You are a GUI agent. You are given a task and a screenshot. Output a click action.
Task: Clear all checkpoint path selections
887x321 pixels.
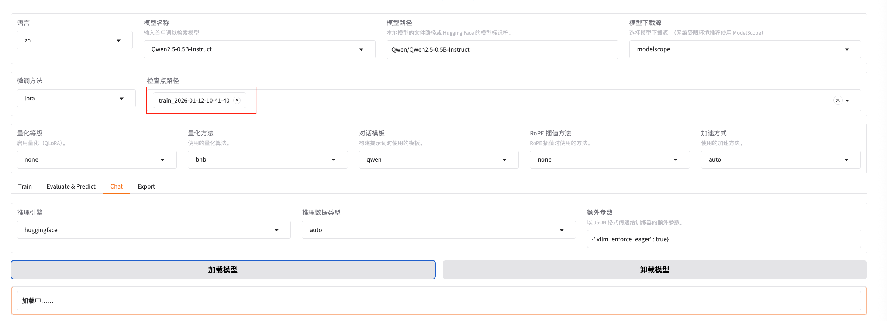tap(838, 100)
